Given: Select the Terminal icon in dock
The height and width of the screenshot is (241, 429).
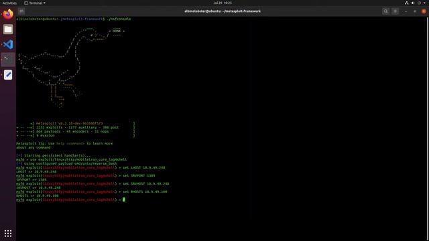Looking at the screenshot, I should [x=8, y=60].
